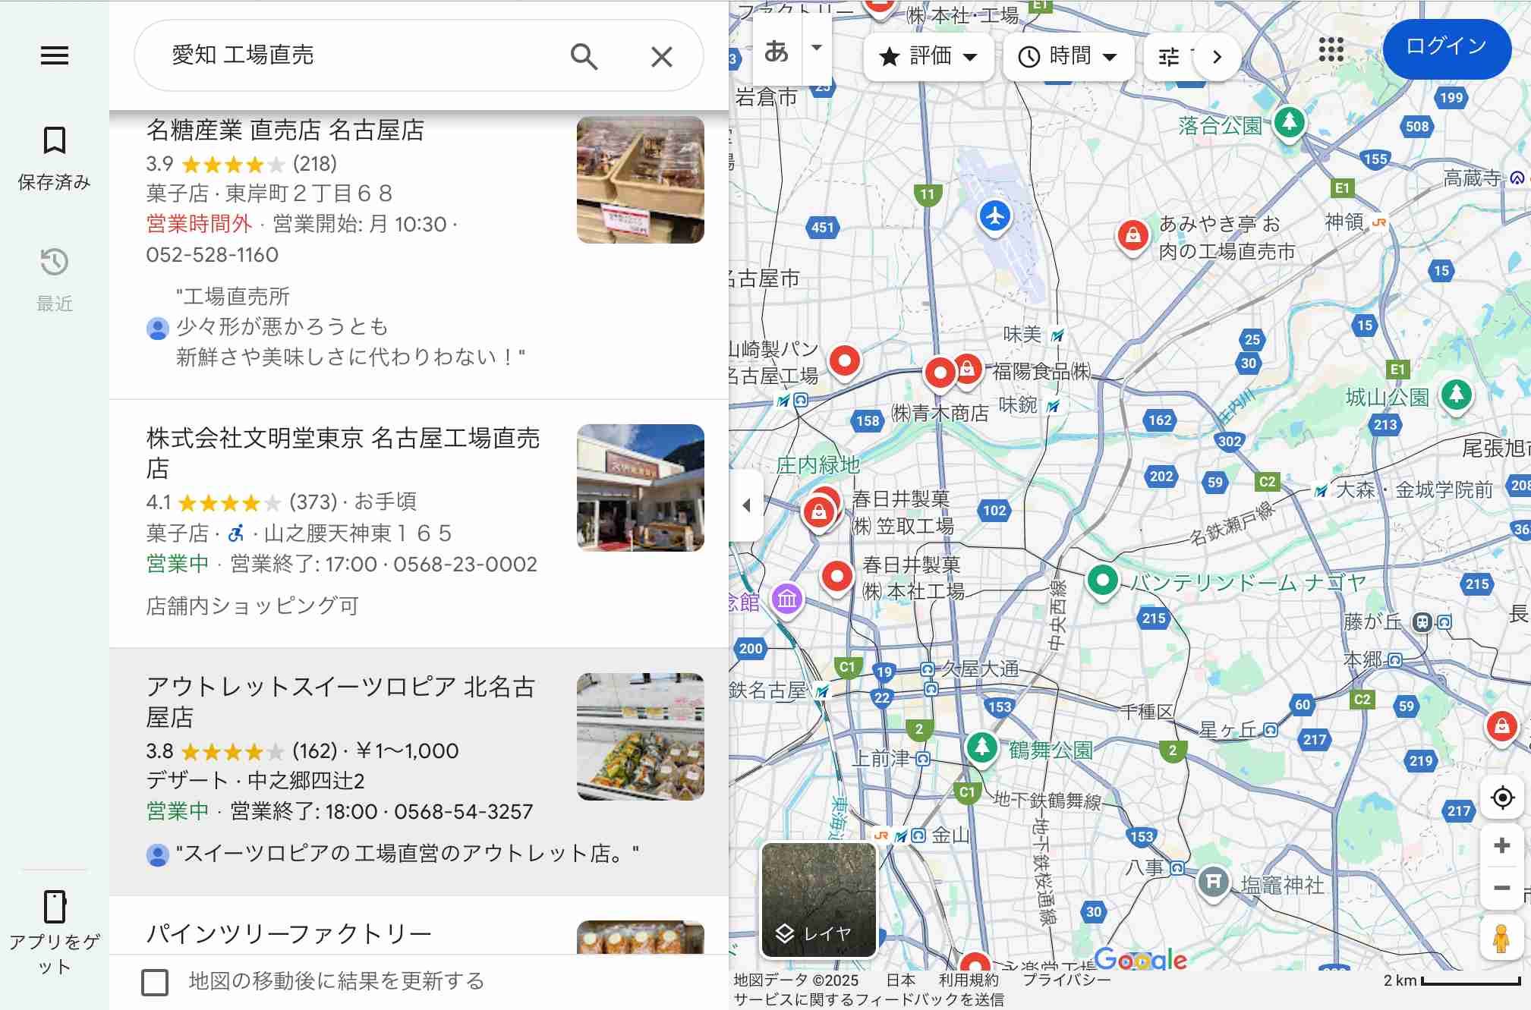1531x1010 pixels.
Task: Open the レイヤ layers thumbnail
Action: pos(818,899)
